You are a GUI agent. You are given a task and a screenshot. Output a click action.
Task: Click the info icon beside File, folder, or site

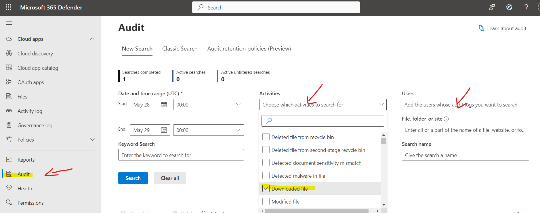click(446, 119)
